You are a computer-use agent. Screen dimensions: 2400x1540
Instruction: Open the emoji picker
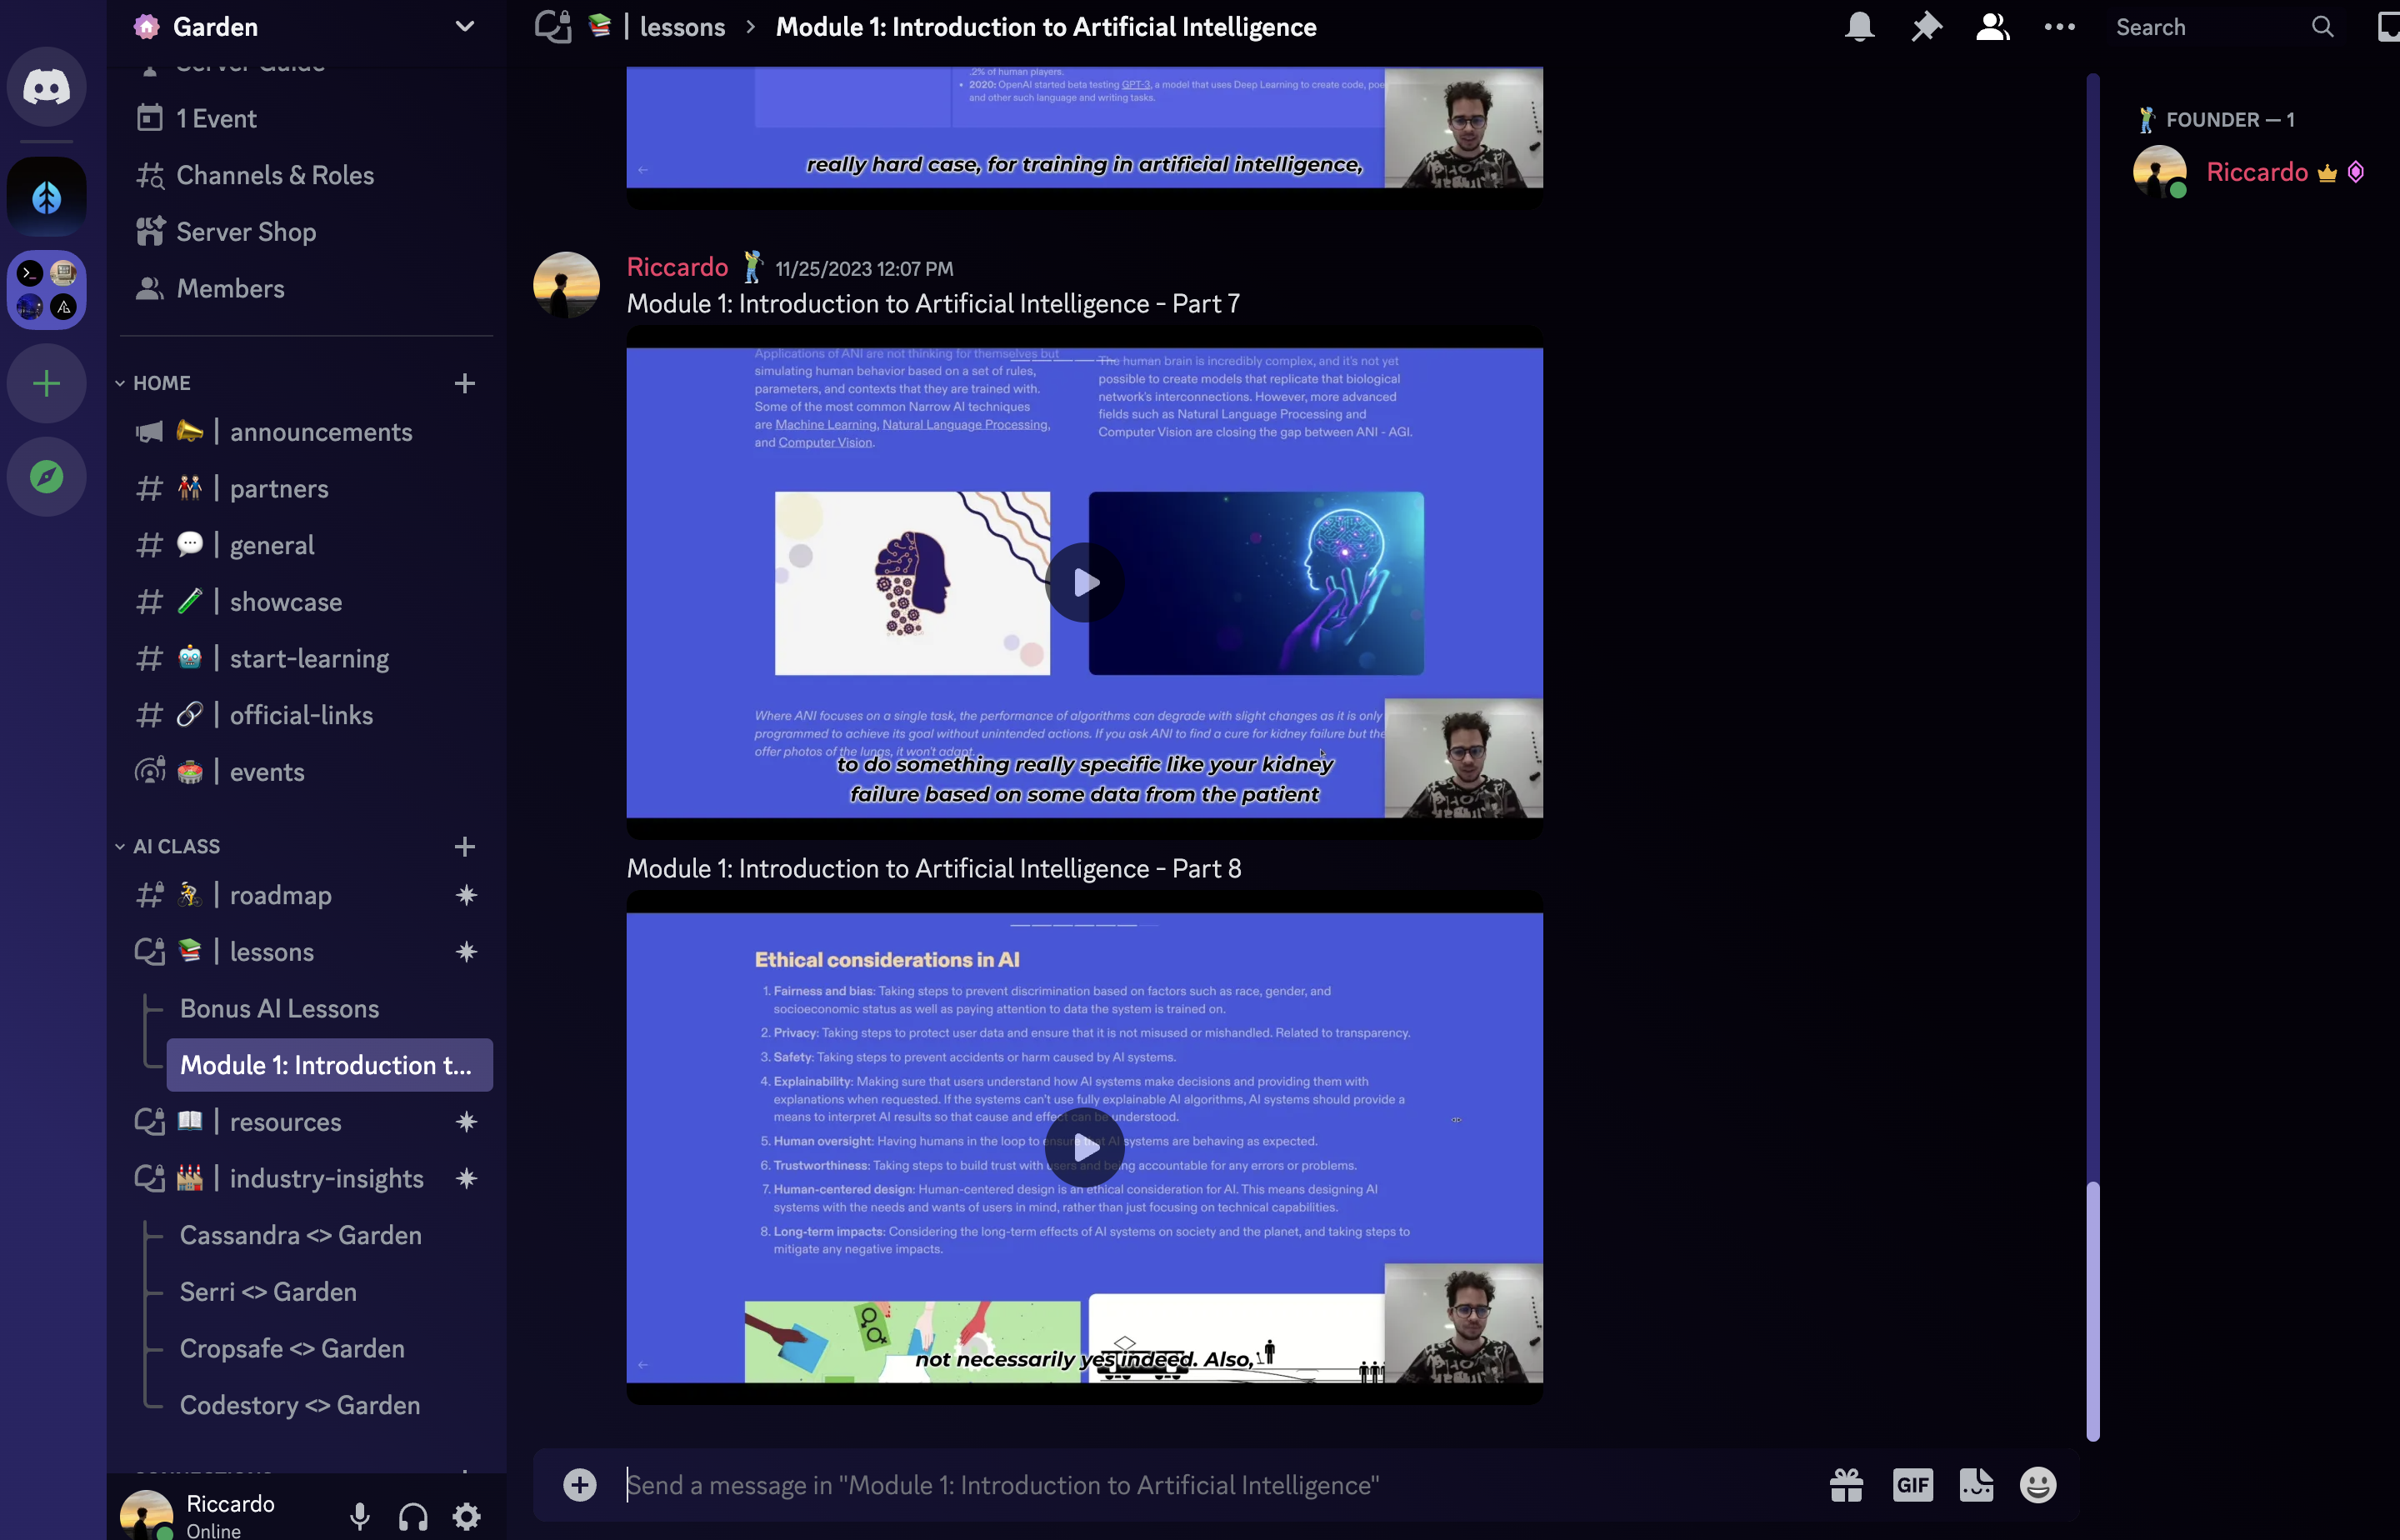(x=2037, y=1485)
